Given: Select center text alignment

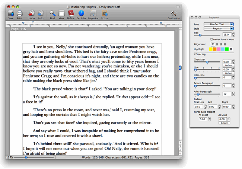Looking at the screenshot, I should tap(217, 44).
